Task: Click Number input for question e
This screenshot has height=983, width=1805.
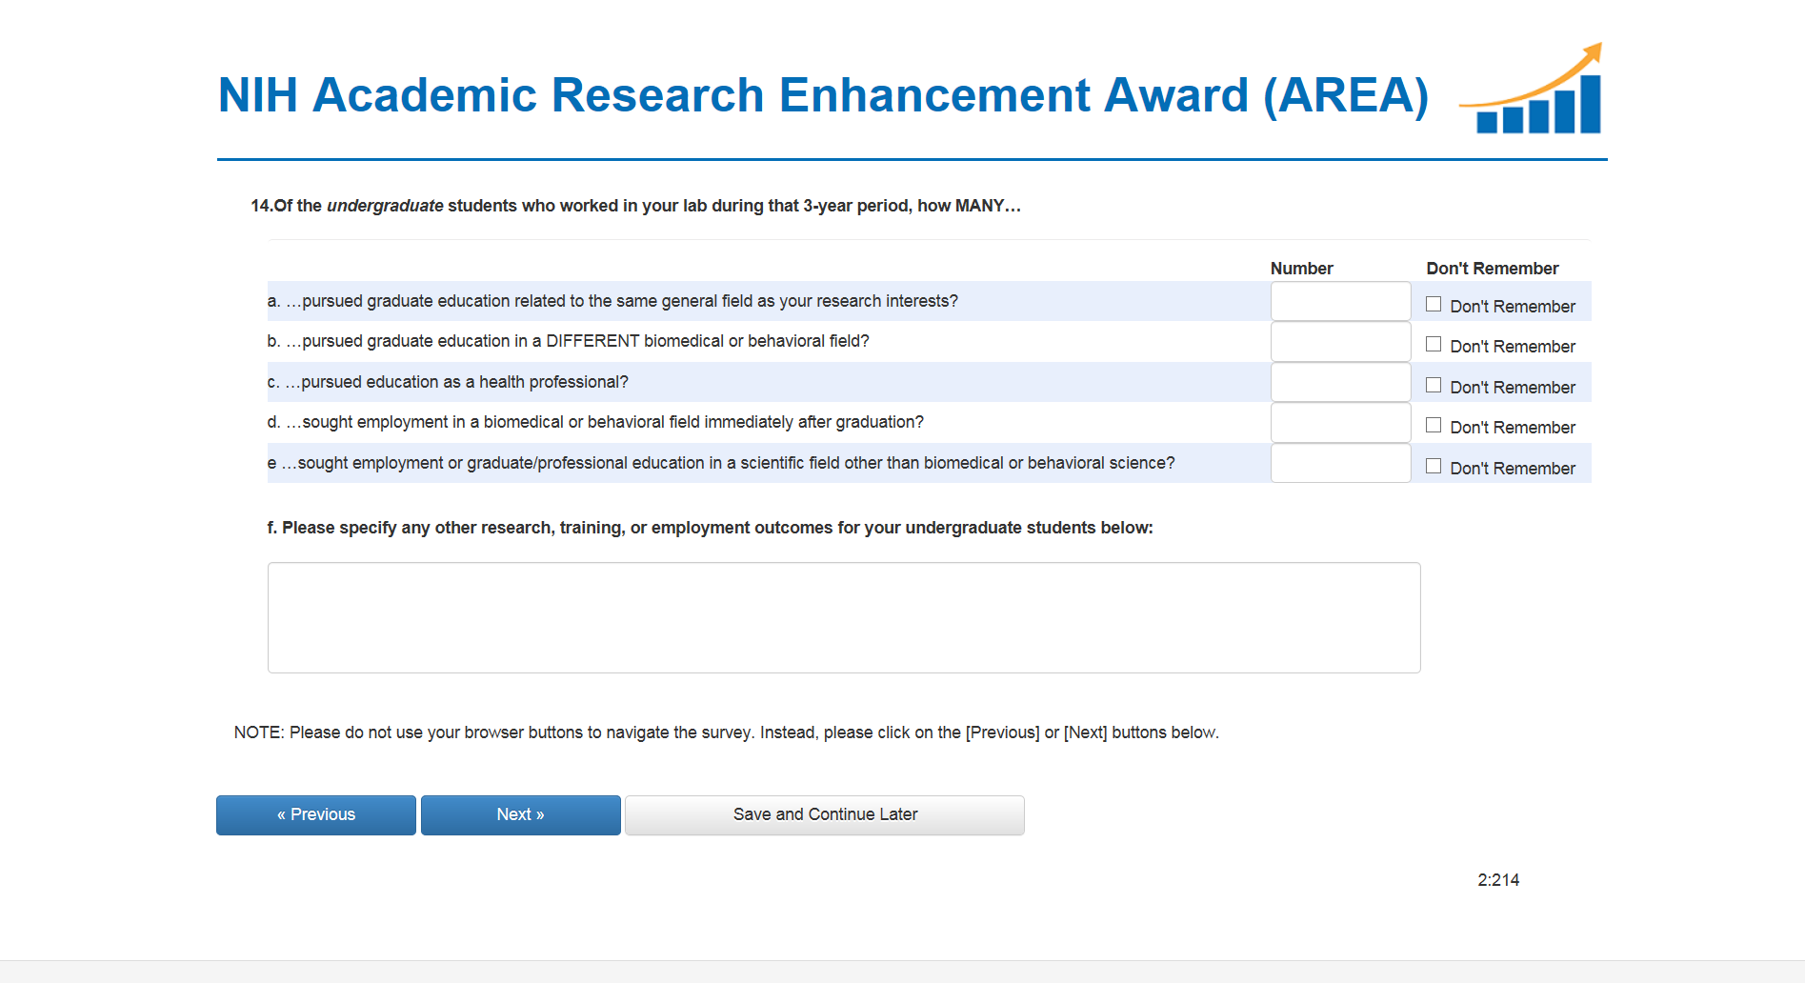Action: (x=1340, y=464)
